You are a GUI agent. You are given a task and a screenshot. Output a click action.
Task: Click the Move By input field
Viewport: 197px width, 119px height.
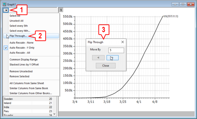coord(116,50)
